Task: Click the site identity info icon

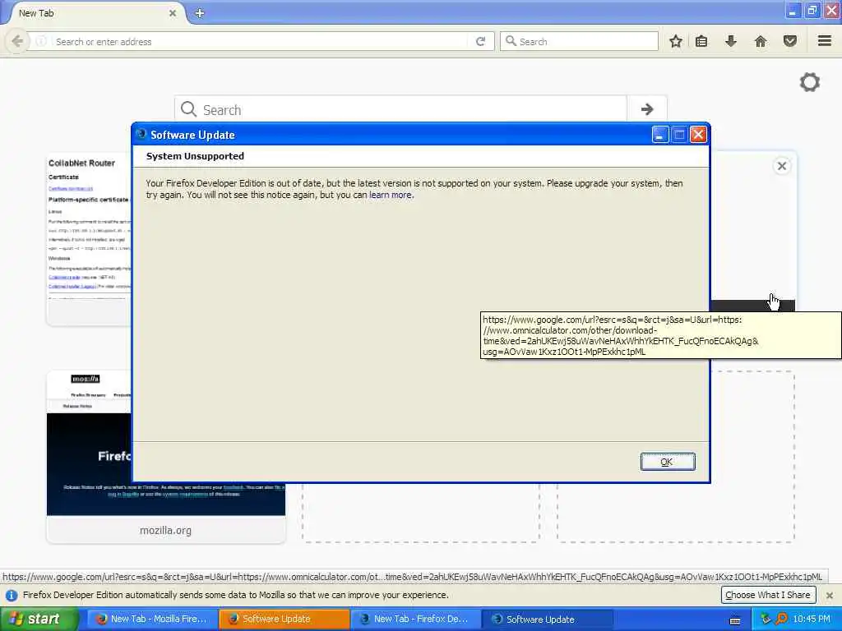Action: click(41, 41)
